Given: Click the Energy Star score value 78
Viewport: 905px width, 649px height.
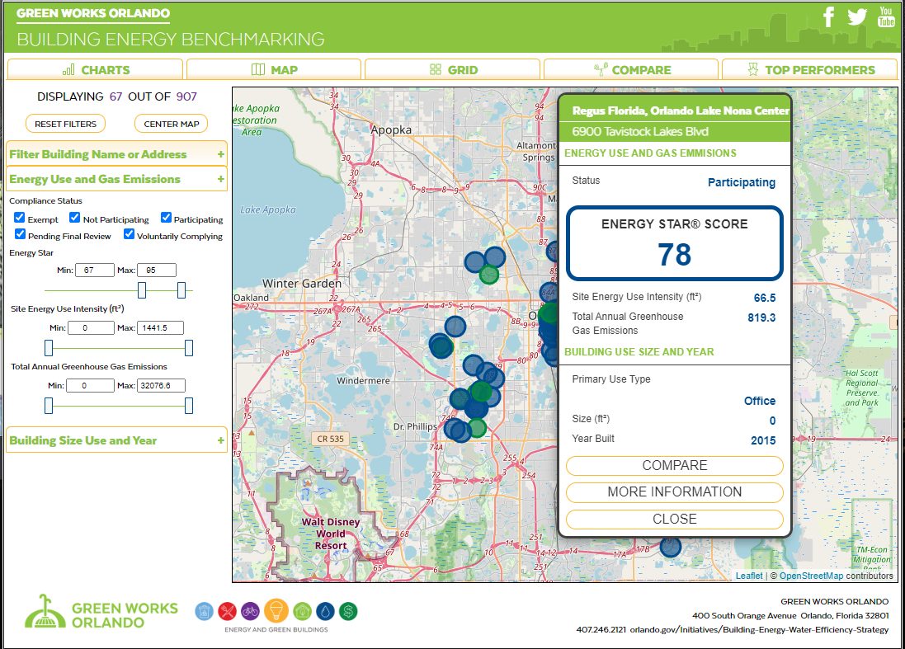Looking at the screenshot, I should 674,255.
